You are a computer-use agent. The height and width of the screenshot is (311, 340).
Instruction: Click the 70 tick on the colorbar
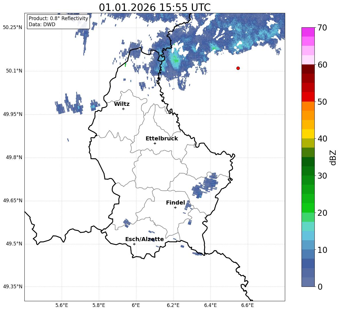(322, 28)
